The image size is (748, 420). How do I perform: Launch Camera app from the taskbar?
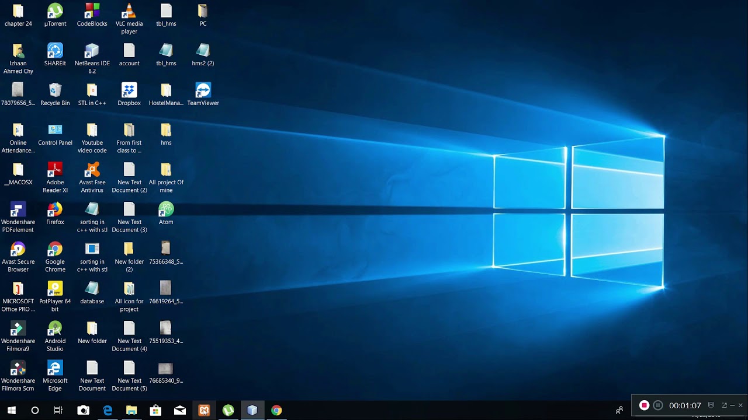tap(84, 410)
